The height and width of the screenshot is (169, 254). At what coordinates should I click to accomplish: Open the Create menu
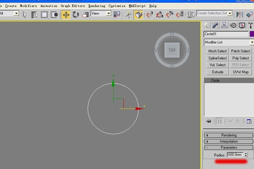11,6
